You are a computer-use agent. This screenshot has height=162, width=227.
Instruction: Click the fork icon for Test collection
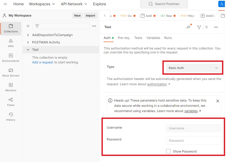199,27
